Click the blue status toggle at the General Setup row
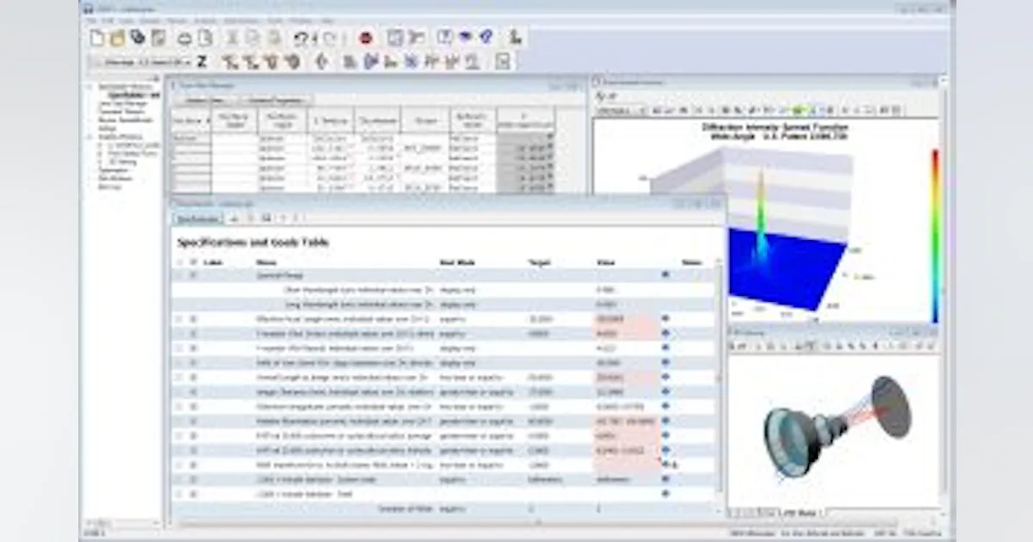Image resolution: width=1033 pixels, height=542 pixels. (666, 273)
